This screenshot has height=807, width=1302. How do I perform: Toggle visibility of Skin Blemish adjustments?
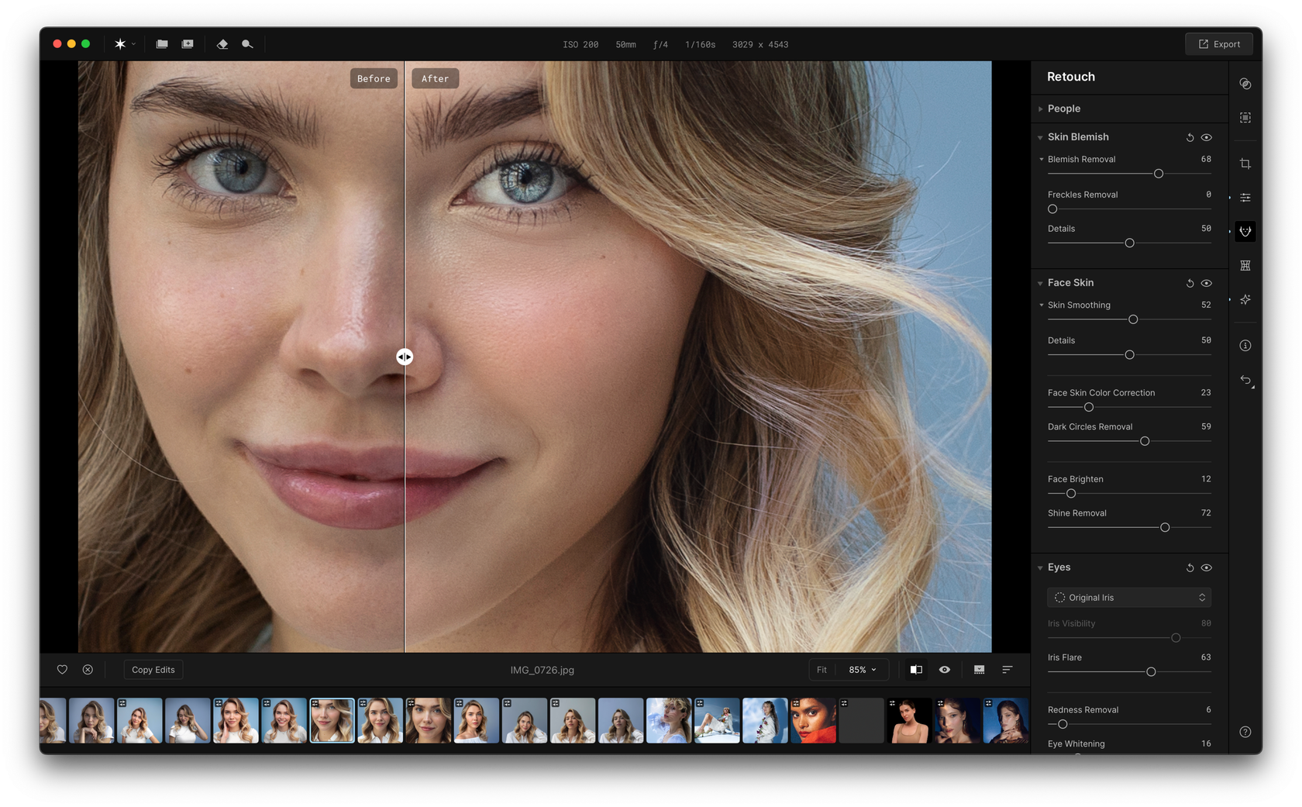(x=1206, y=137)
